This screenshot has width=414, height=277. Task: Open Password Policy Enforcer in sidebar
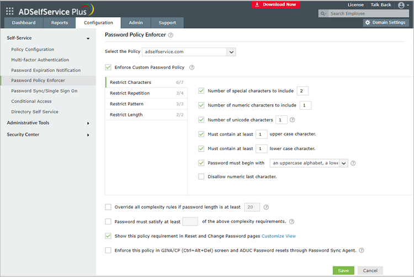38,81
